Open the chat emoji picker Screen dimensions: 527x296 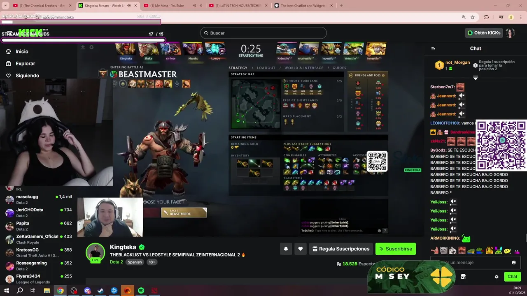tap(514, 262)
